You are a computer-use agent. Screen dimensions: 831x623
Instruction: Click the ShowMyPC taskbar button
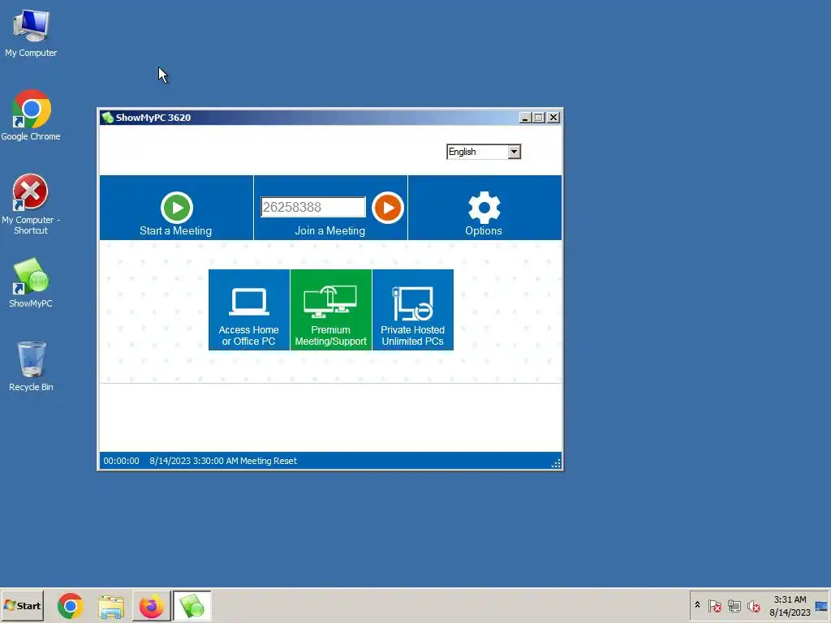(x=192, y=606)
